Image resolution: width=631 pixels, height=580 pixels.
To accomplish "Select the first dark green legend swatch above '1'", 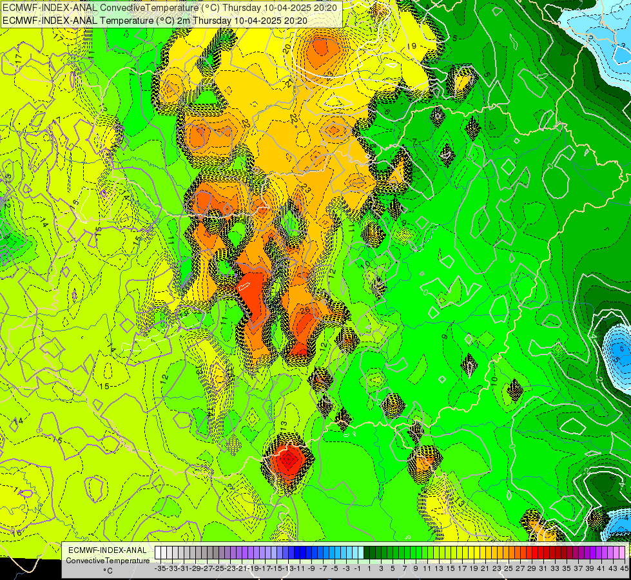I will coord(367,553).
